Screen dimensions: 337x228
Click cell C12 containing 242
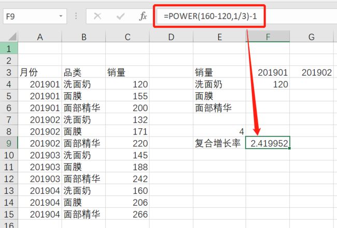pyautogui.click(x=128, y=179)
